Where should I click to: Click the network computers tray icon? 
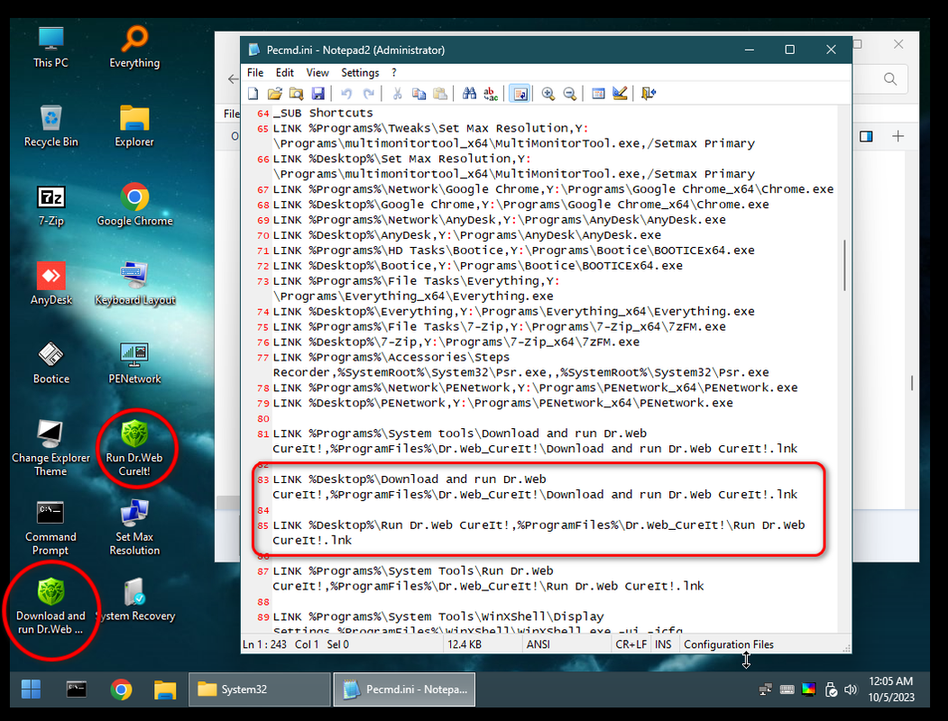766,689
